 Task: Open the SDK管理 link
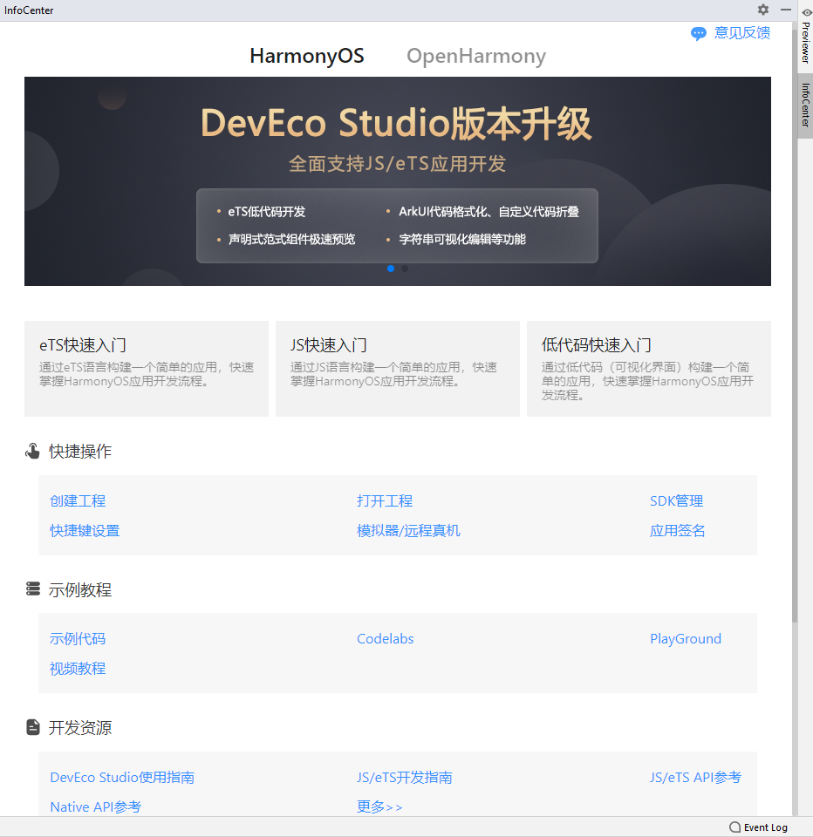tap(676, 500)
